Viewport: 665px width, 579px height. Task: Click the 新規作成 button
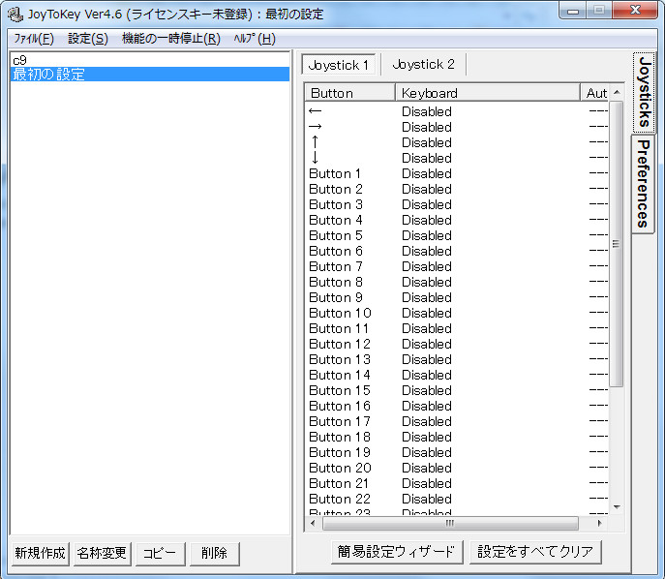click(x=41, y=553)
